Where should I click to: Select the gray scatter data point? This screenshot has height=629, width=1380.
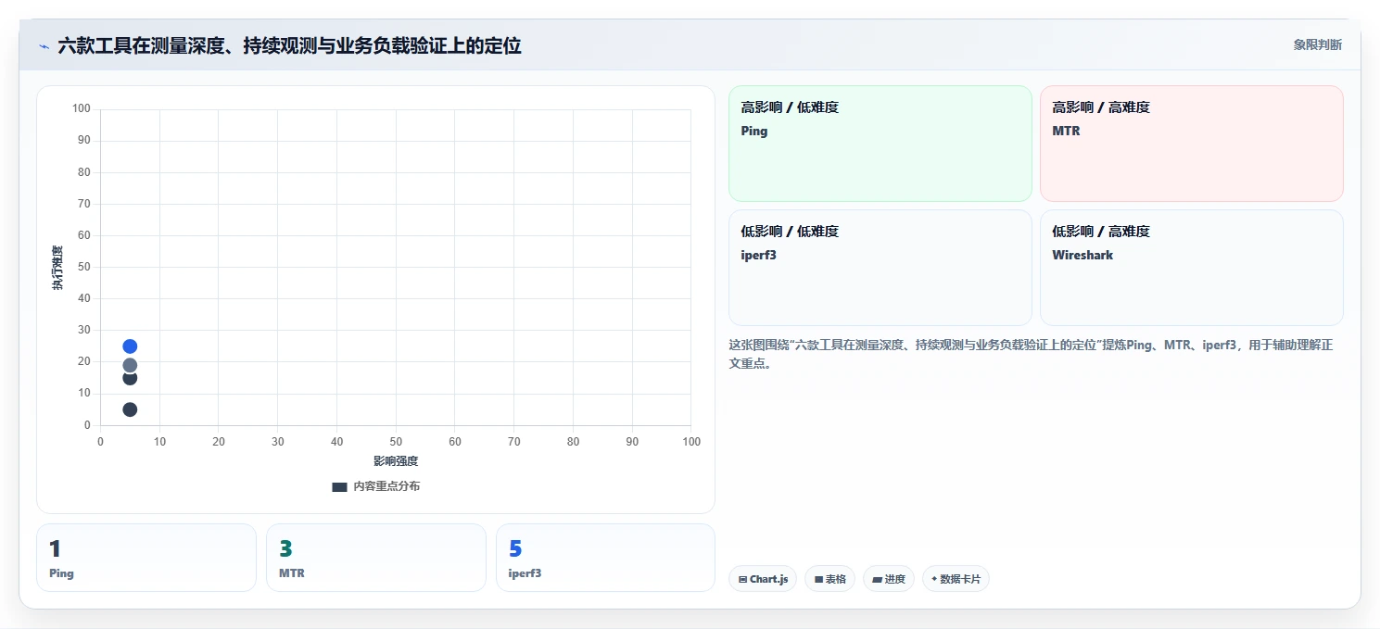point(130,365)
